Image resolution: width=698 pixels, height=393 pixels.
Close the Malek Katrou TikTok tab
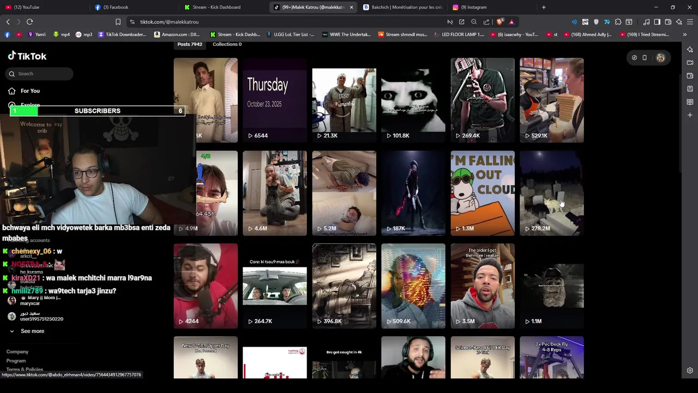click(x=351, y=7)
